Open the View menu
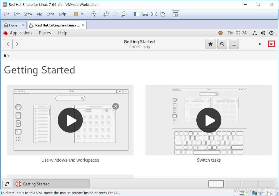Viewport: 279px width, 196px height. pos(28,14)
